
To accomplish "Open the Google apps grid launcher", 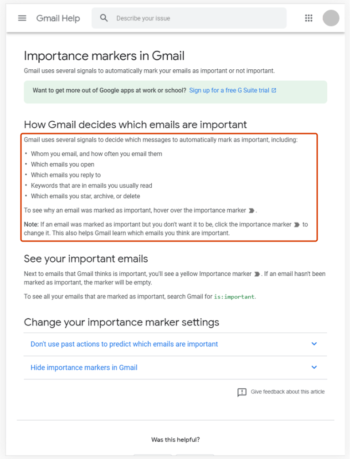I will coord(309,18).
